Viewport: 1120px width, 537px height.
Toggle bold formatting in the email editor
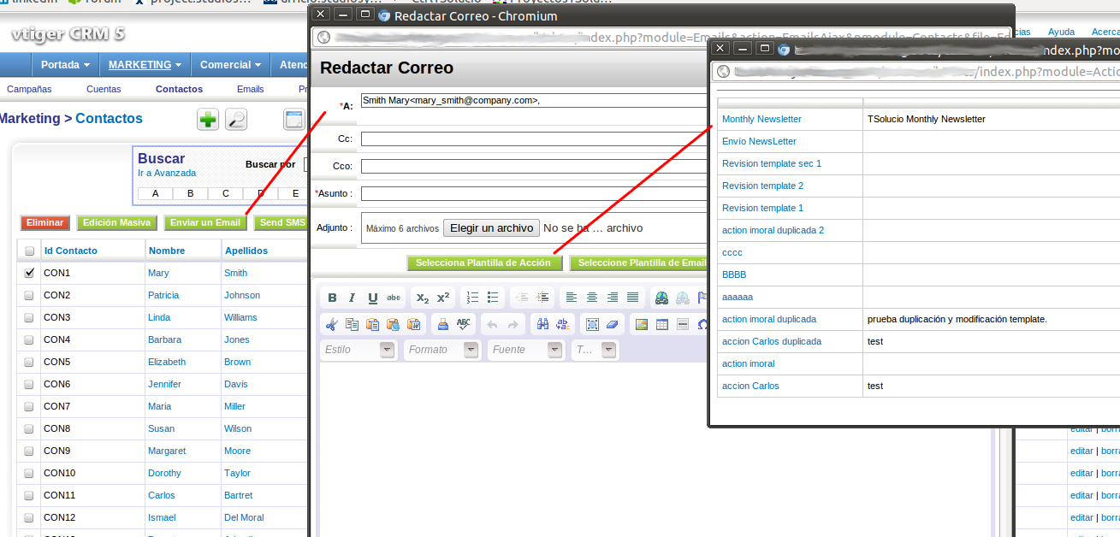[x=333, y=298]
